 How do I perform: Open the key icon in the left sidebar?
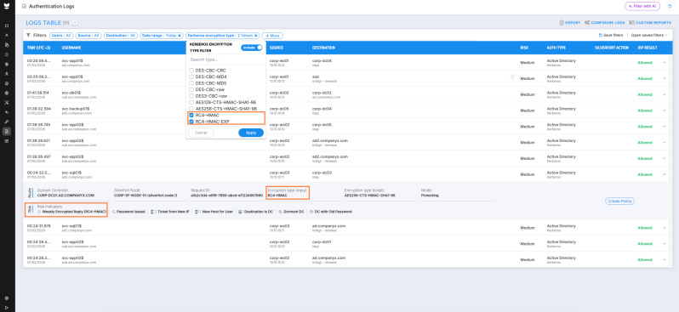pyautogui.click(x=7, y=122)
